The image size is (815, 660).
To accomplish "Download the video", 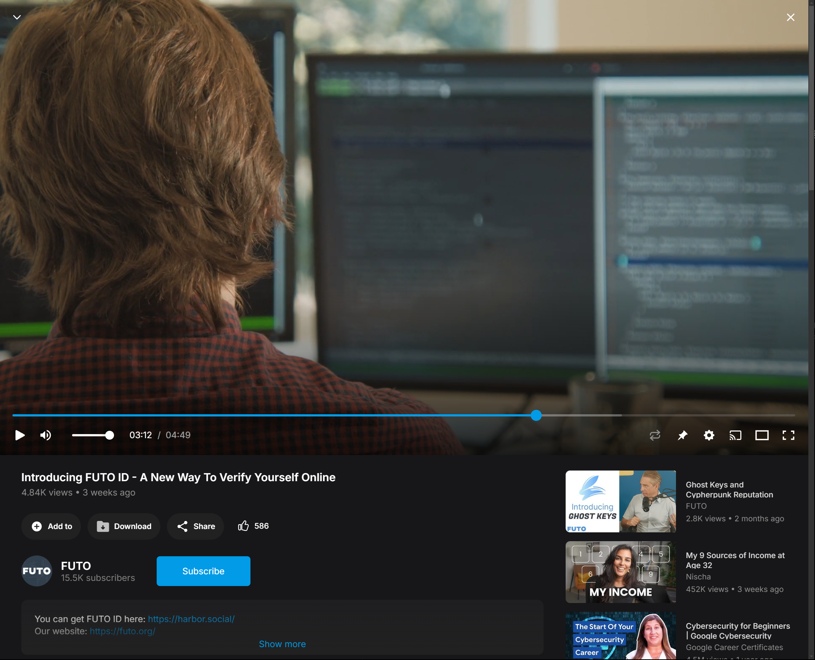I will [124, 526].
